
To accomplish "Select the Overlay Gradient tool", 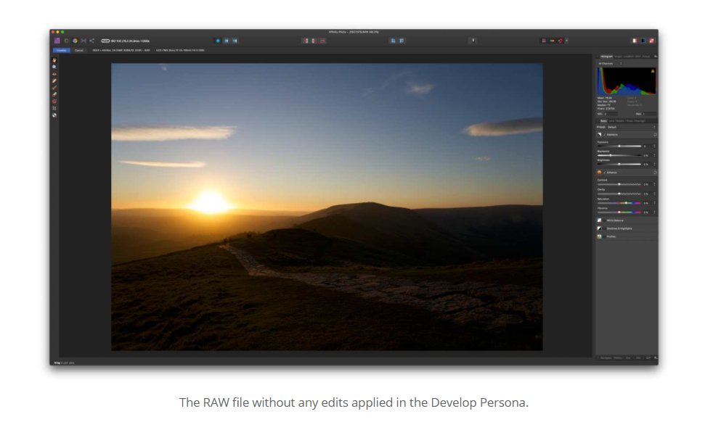I will (54, 102).
